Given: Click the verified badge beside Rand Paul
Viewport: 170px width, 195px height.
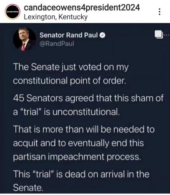Looking at the screenshot, I should (x=102, y=35).
